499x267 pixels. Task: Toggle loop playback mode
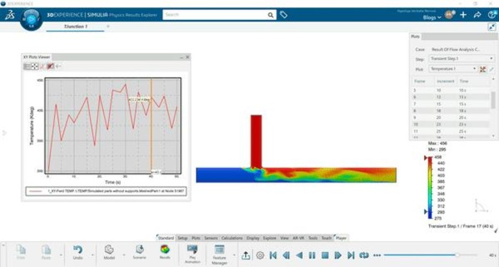(364, 255)
